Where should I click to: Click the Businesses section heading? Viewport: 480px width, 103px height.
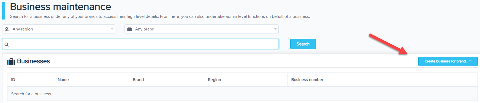33,61
